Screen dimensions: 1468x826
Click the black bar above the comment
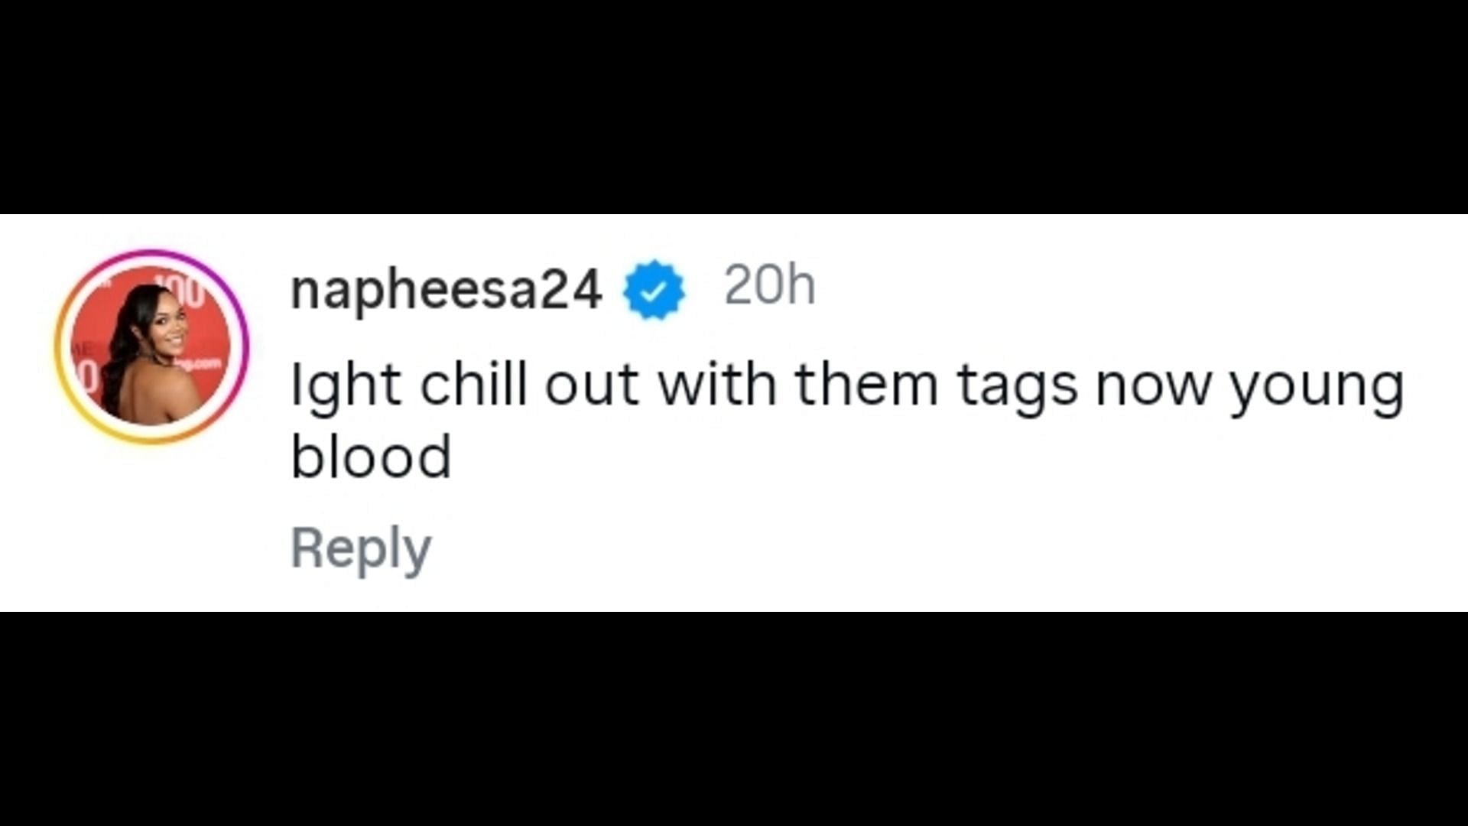[x=734, y=107]
